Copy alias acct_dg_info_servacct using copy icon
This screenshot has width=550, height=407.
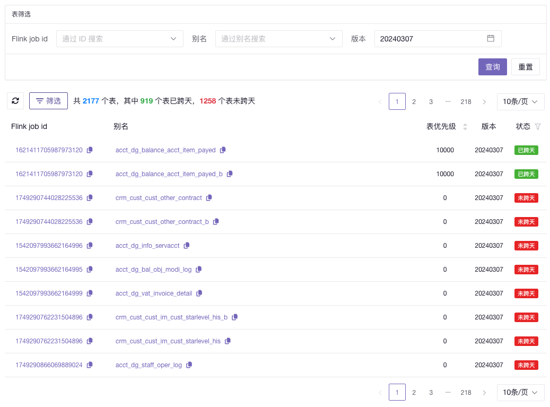pyautogui.click(x=187, y=246)
